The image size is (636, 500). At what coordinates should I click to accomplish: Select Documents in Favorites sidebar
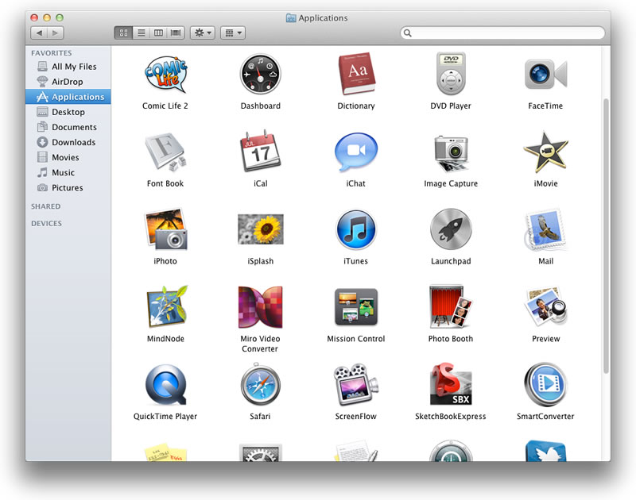pos(74,127)
